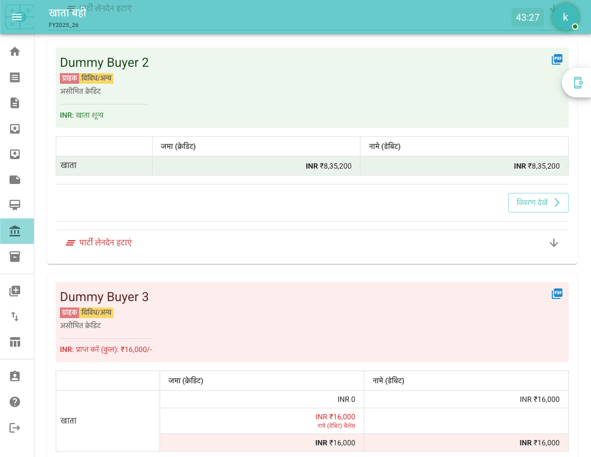Open the hamburger navigation menu
591x457 pixels.
(17, 17)
